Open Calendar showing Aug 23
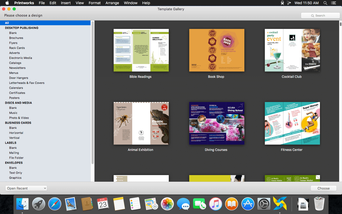The width and height of the screenshot is (342, 214). coord(103,204)
